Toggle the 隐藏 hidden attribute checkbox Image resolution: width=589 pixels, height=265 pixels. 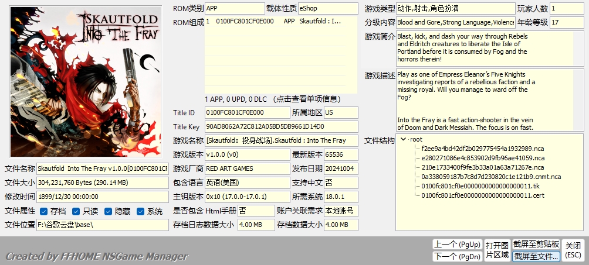108,211
